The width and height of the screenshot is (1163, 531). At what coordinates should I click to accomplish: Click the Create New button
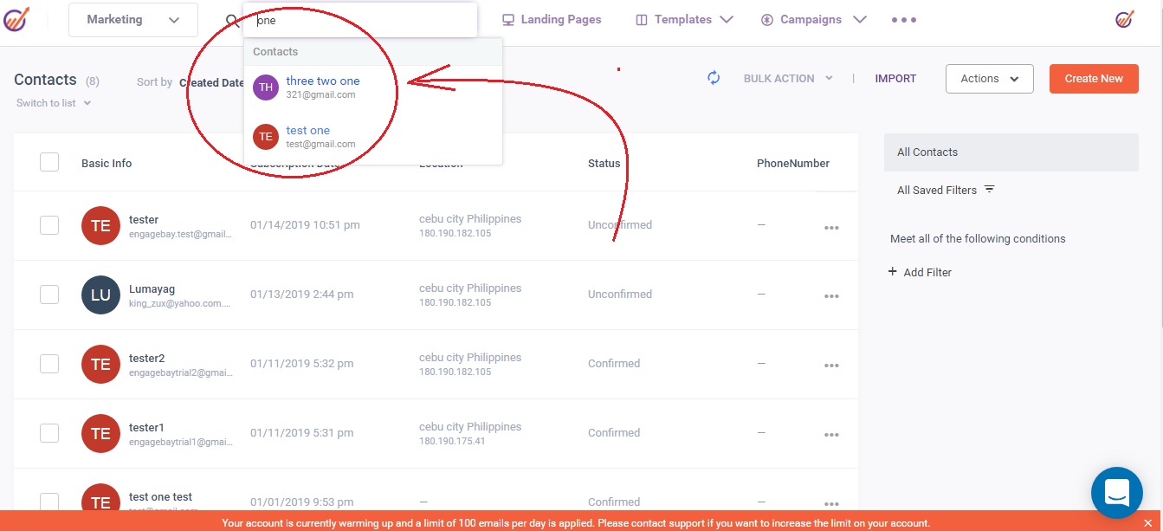click(x=1093, y=79)
